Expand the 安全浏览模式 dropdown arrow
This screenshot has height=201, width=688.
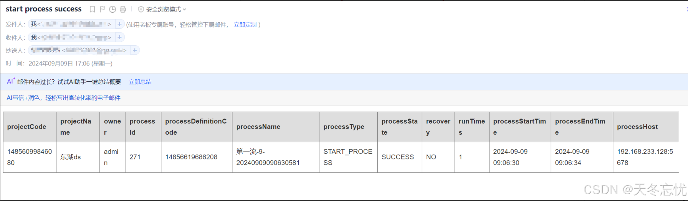point(185,9)
